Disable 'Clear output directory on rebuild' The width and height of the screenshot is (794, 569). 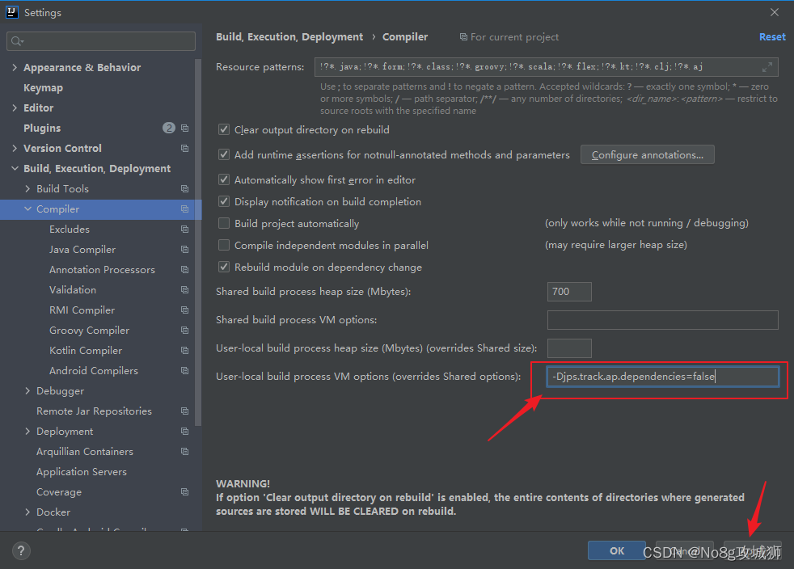(x=223, y=129)
